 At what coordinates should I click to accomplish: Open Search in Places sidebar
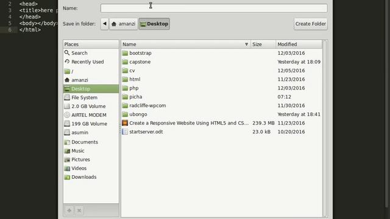(91, 53)
